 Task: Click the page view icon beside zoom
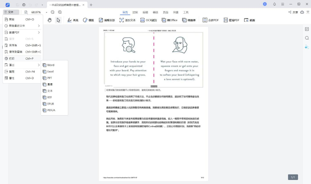coord(26,12)
